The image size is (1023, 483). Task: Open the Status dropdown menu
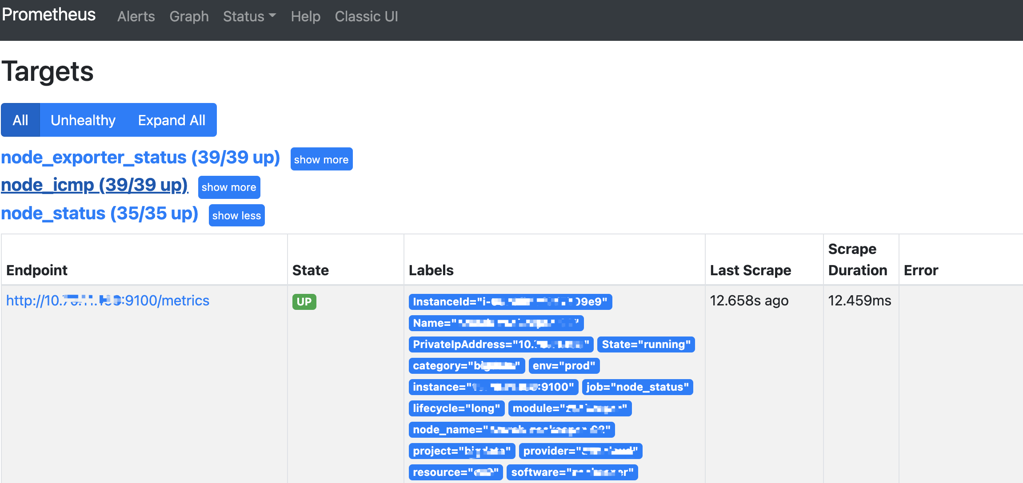coord(249,16)
